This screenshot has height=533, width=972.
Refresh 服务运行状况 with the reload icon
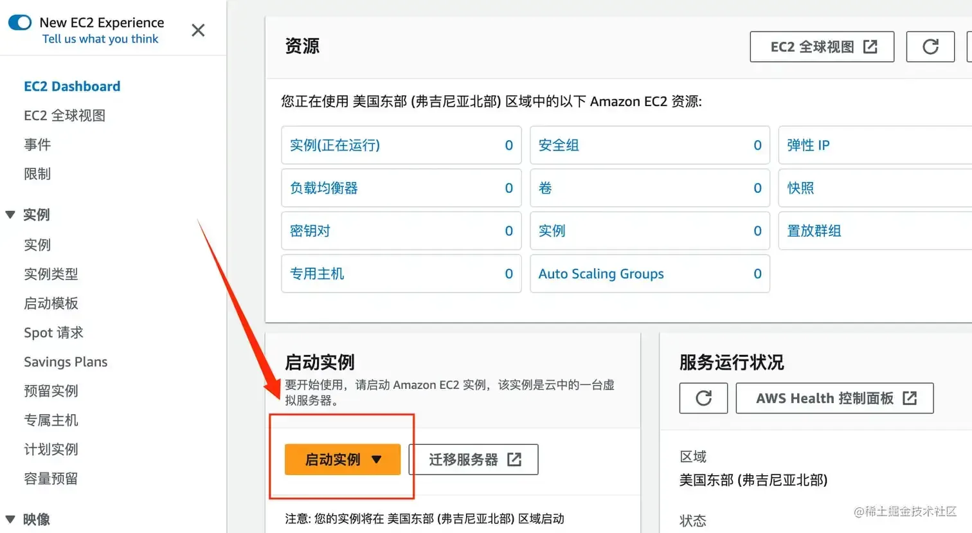[x=703, y=398]
